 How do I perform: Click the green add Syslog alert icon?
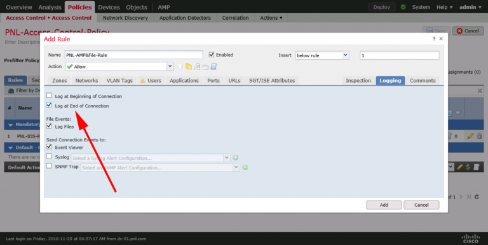click(x=236, y=158)
